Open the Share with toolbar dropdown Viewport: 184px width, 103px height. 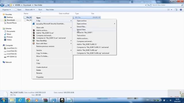tap(30, 10)
